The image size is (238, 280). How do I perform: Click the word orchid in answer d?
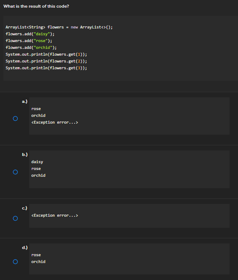click(x=38, y=262)
